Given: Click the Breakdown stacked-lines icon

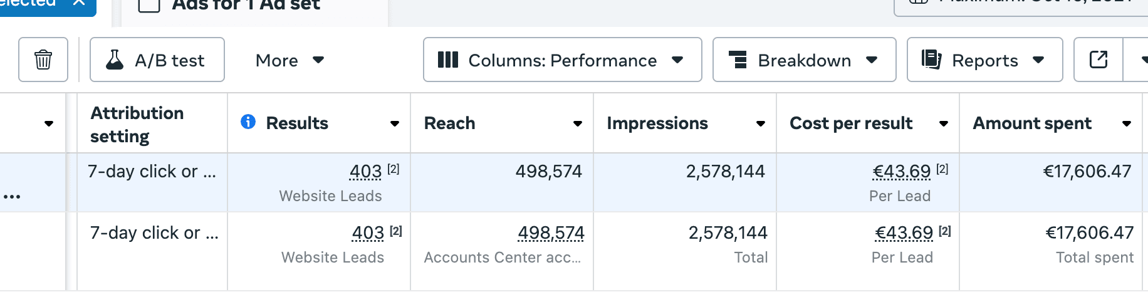Looking at the screenshot, I should pos(738,60).
